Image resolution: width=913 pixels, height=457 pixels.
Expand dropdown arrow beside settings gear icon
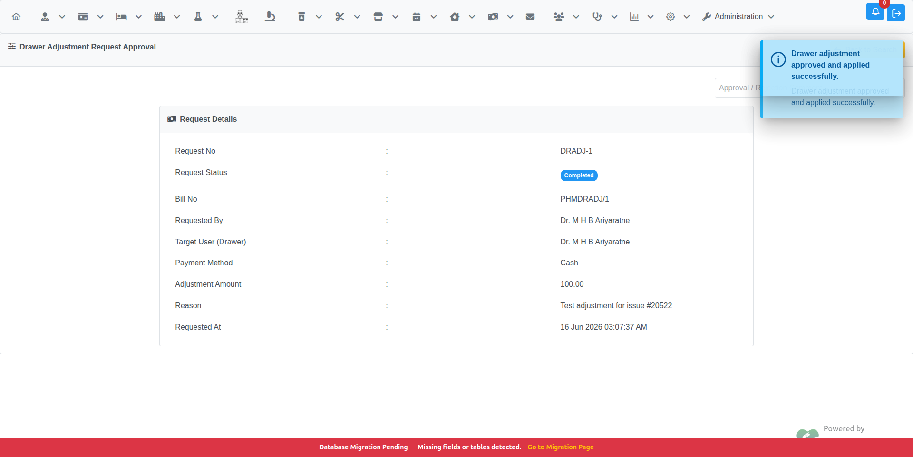[x=687, y=17]
